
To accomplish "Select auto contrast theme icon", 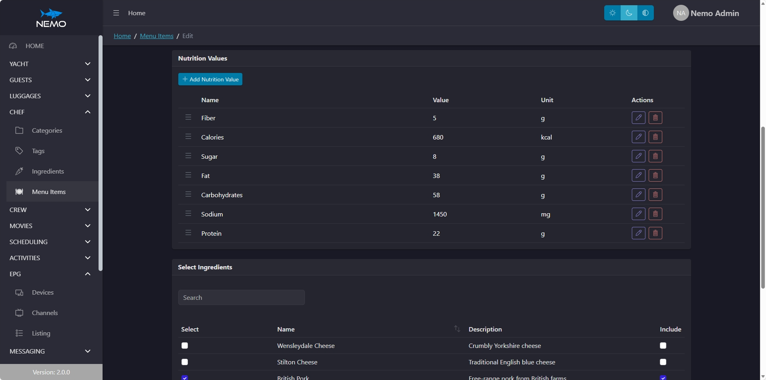I will (645, 13).
